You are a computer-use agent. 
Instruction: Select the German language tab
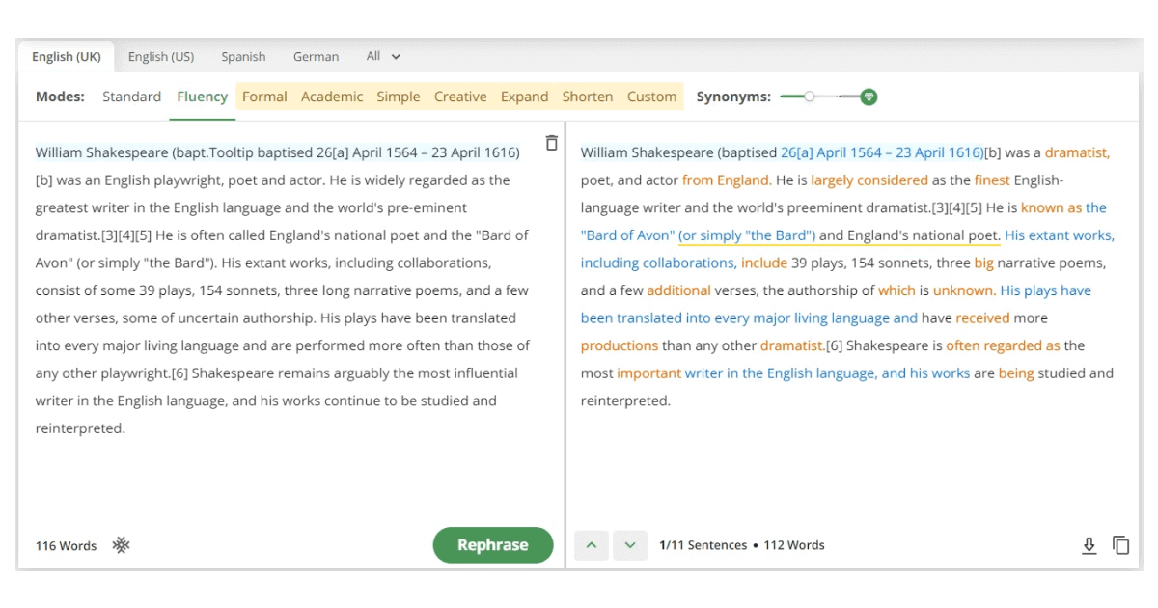tap(317, 56)
